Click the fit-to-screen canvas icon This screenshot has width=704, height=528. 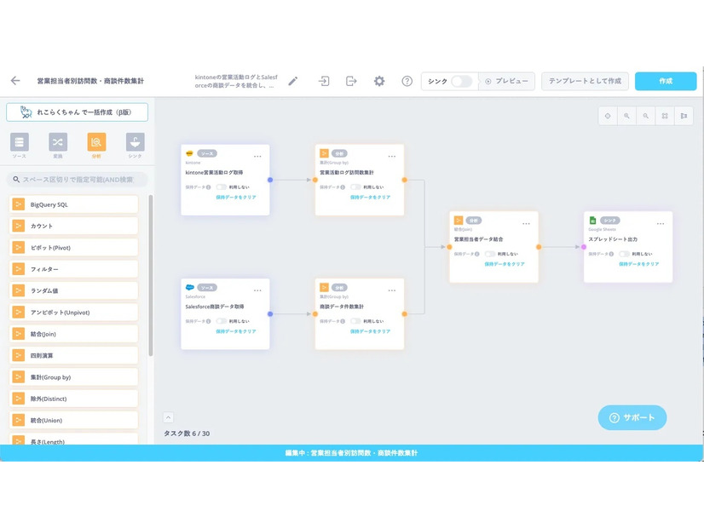(665, 116)
